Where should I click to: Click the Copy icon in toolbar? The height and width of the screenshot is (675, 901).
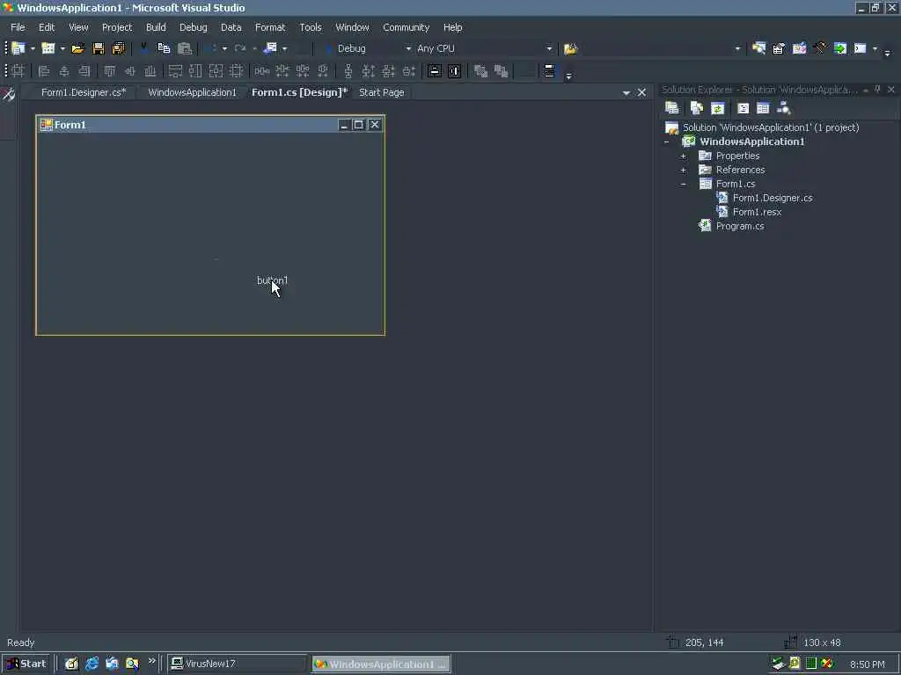[164, 49]
